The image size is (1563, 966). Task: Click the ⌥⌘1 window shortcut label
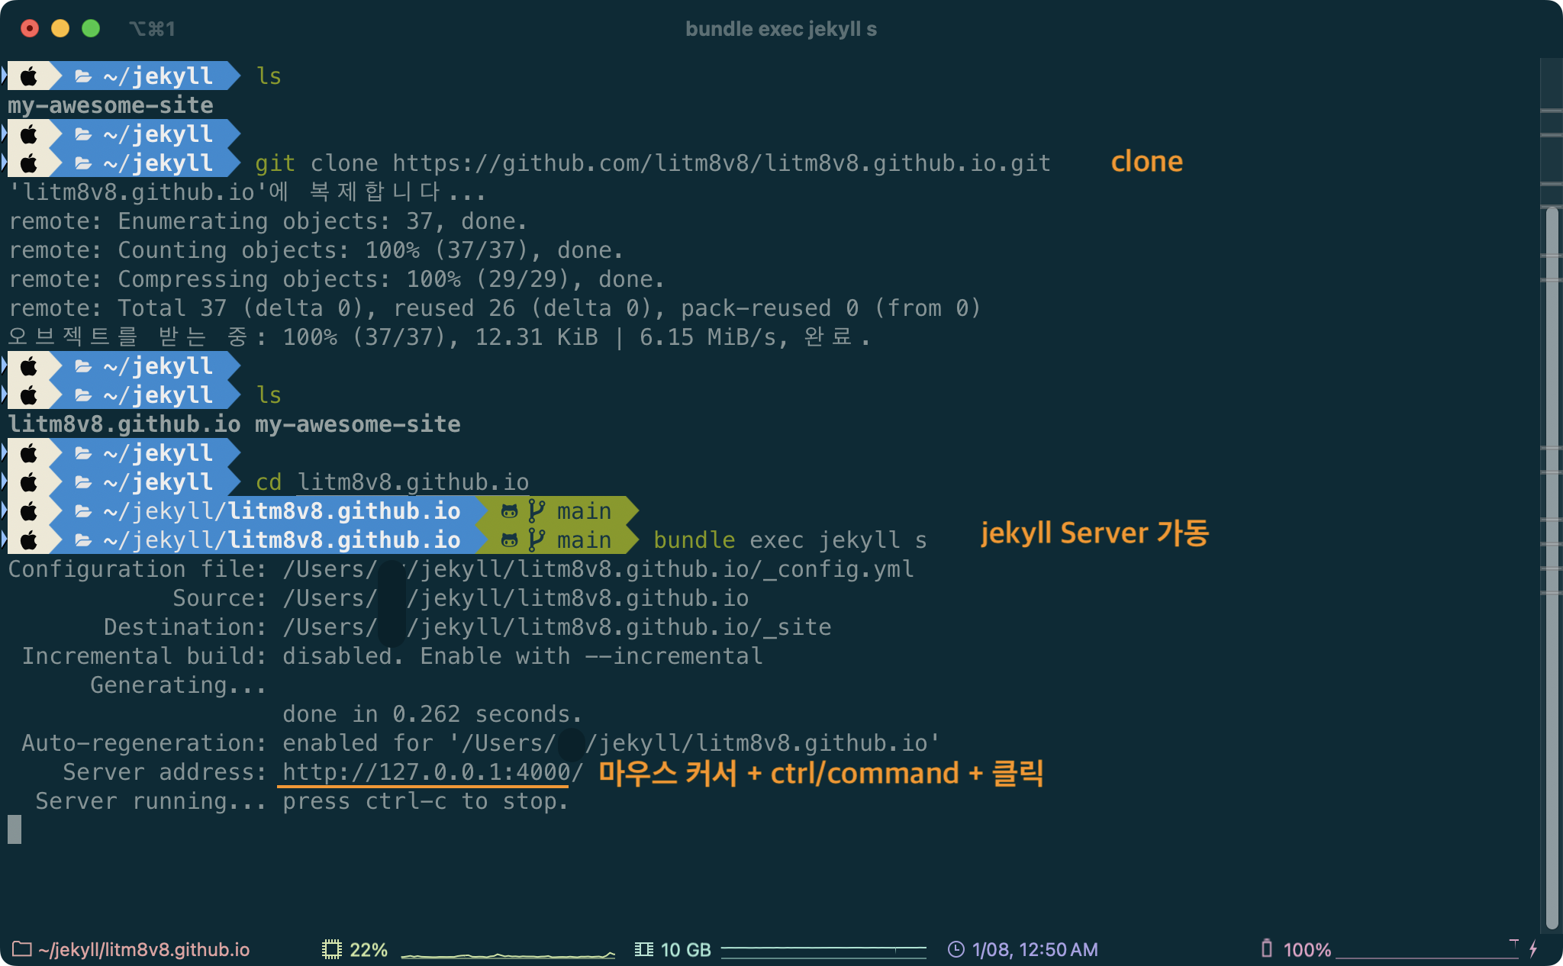[152, 29]
